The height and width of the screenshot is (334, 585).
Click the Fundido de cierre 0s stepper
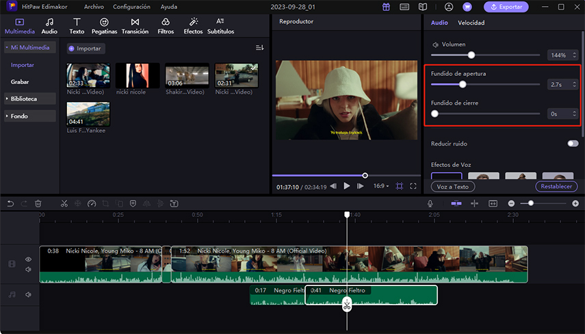574,114
